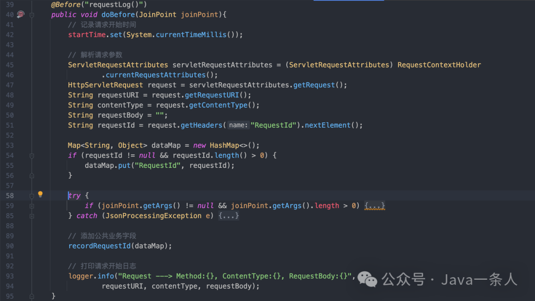Click the fold end marker on line 56
Viewport: 535px width, 301px height.
click(32, 176)
